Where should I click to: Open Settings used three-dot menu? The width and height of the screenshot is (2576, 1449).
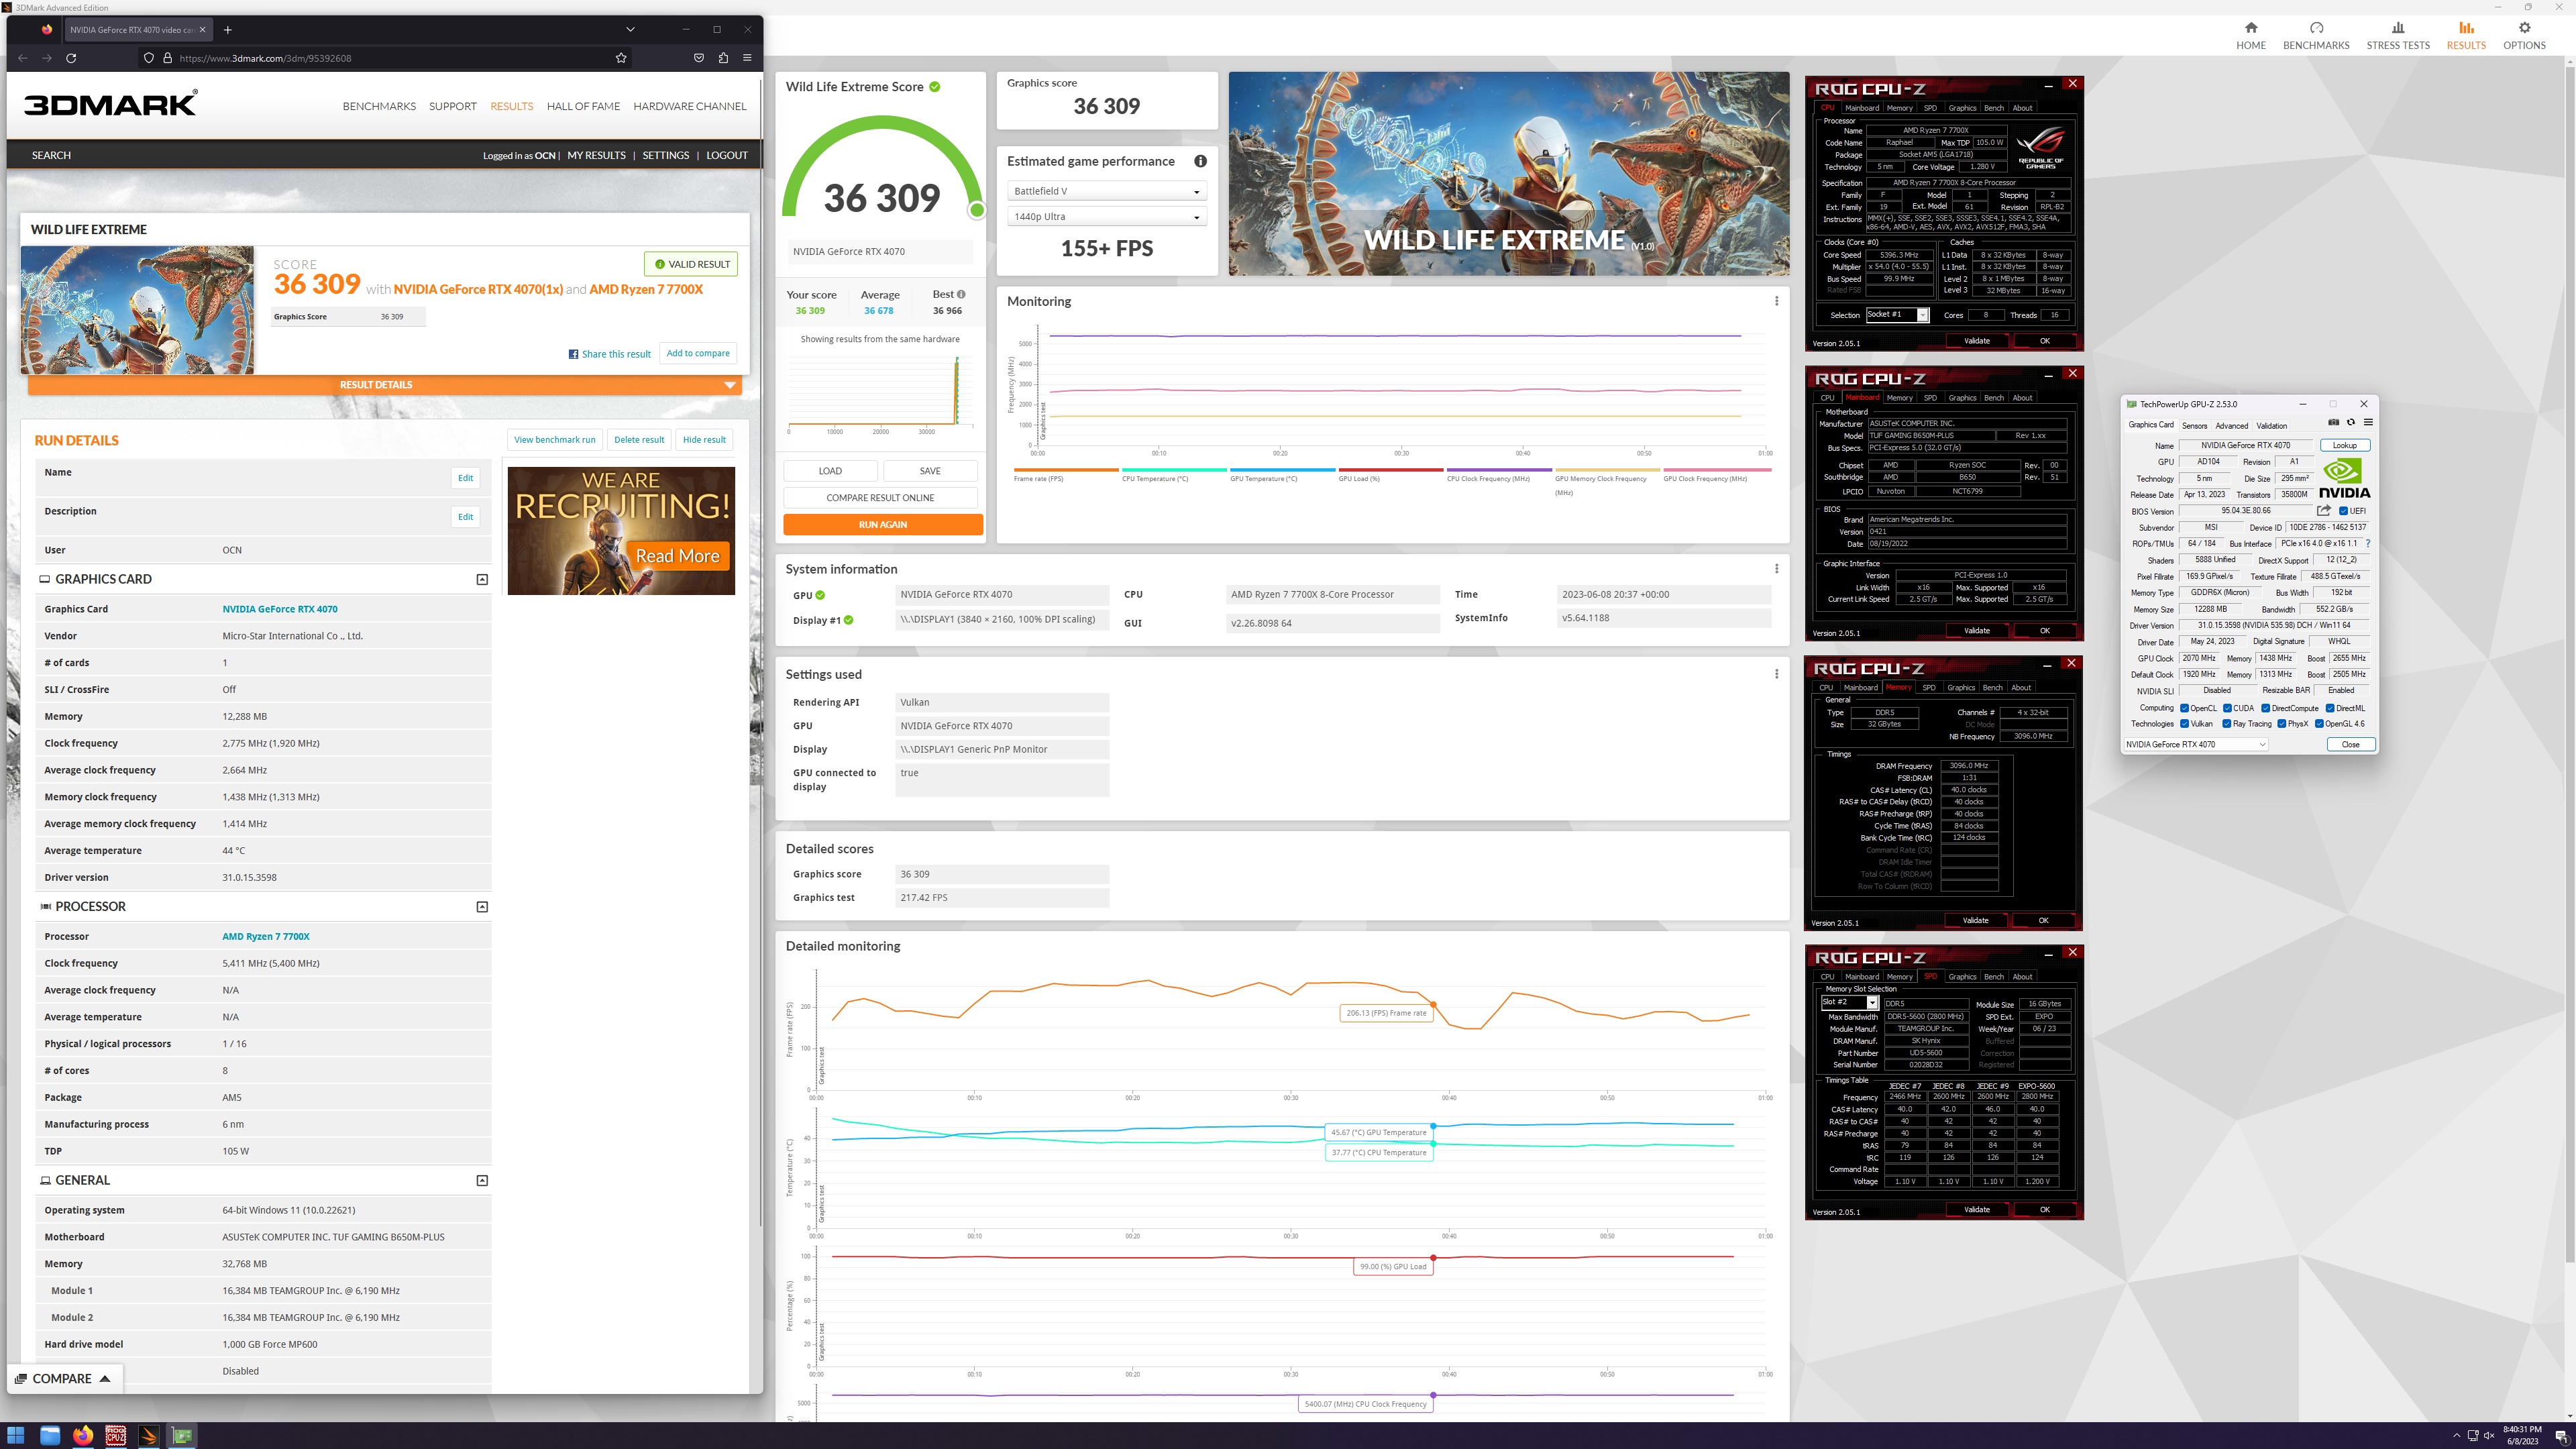[1776, 674]
